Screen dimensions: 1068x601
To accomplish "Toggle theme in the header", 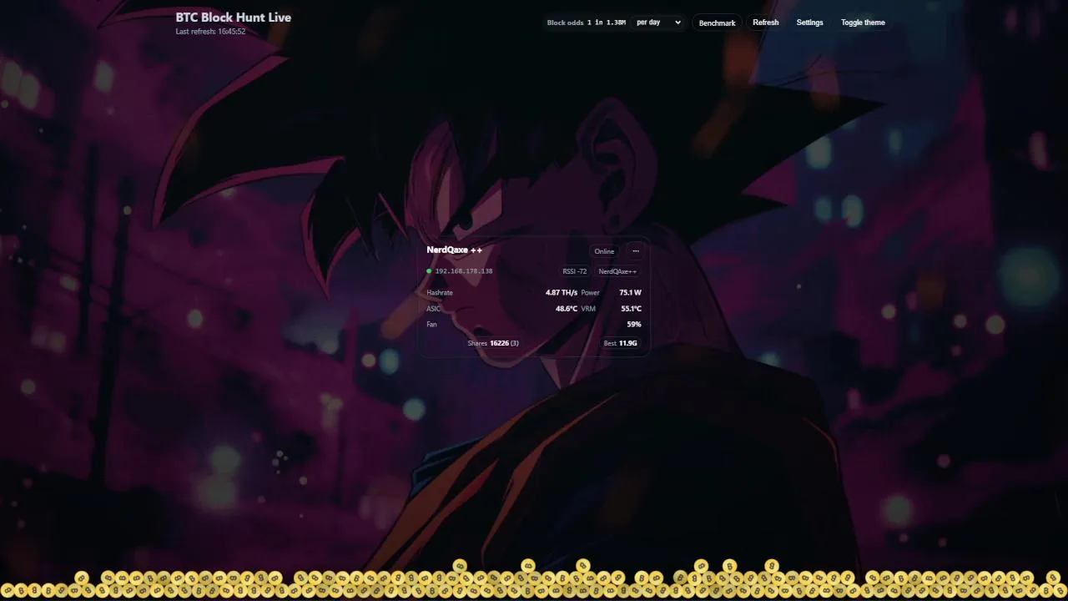I will point(863,23).
